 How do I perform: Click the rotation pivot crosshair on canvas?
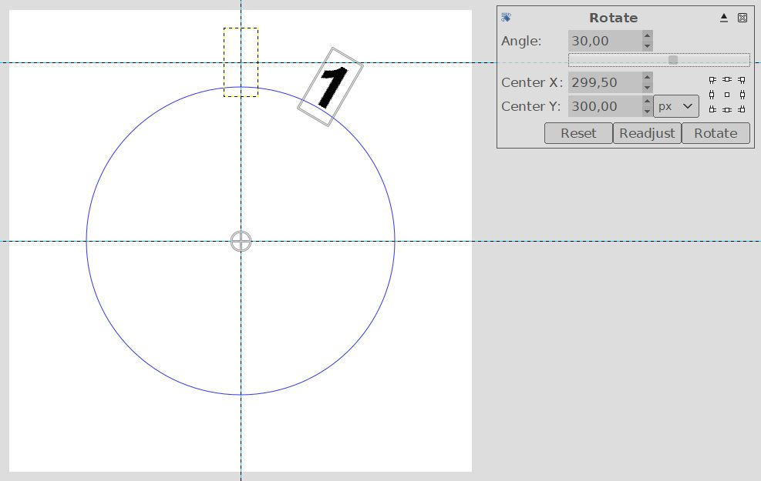tap(241, 241)
